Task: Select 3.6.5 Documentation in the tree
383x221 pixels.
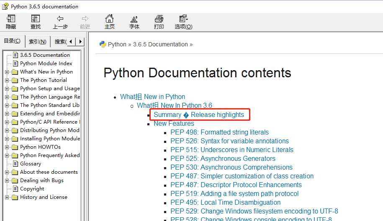Action: tap(45, 55)
